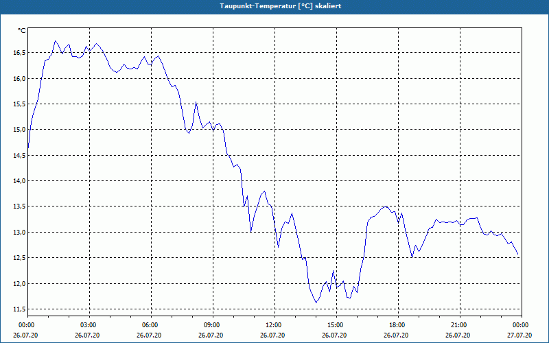Select the 14,0 y-axis value
The width and height of the screenshot is (549, 343).
point(20,181)
